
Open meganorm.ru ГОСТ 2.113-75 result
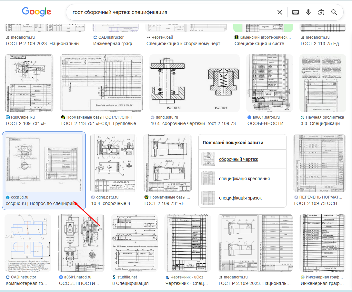point(322,44)
